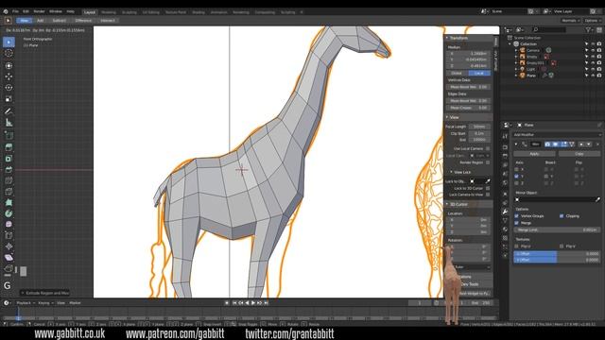The height and width of the screenshot is (340, 605).
Task: Open the Blender logo menu
Action: [6, 11]
